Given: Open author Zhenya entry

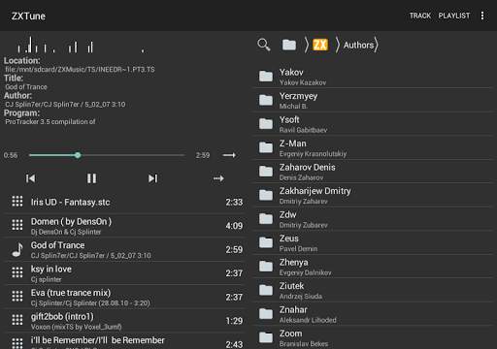Looking at the screenshot, I should coord(374,267).
